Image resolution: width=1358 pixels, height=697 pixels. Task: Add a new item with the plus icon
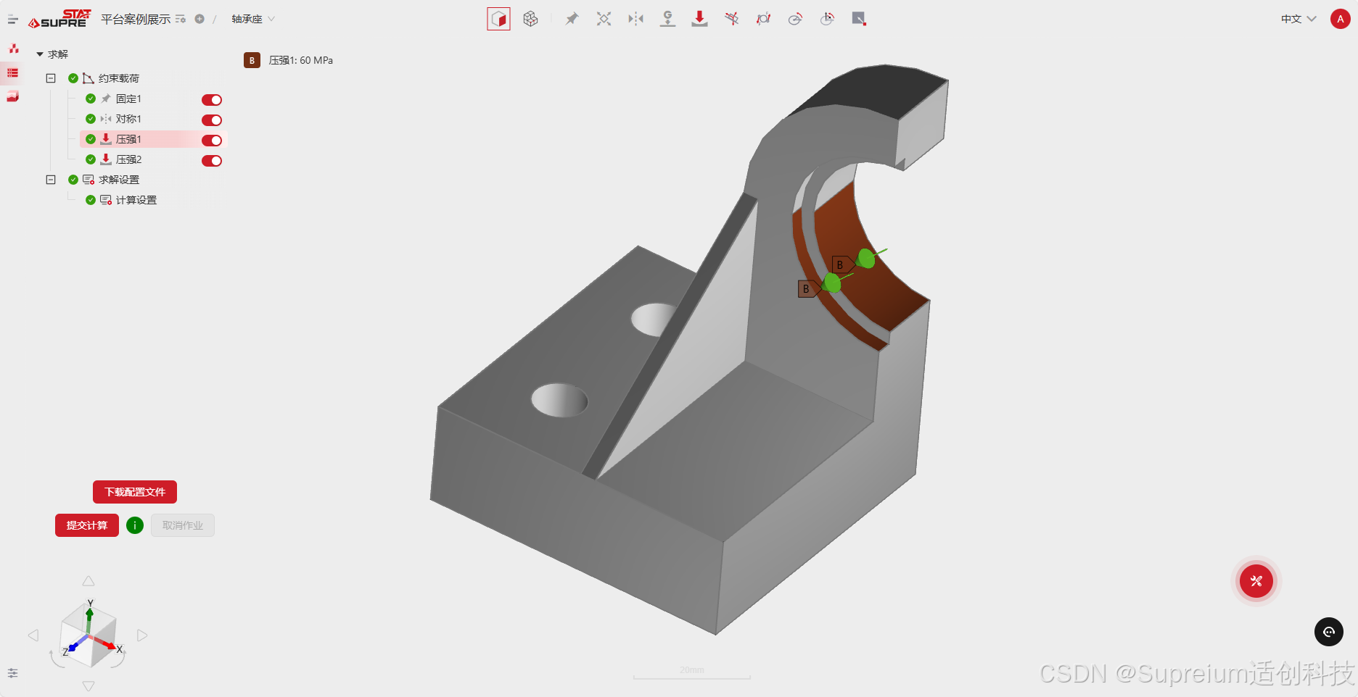pyautogui.click(x=199, y=19)
